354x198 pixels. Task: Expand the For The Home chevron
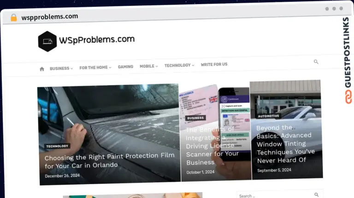[x=110, y=67]
